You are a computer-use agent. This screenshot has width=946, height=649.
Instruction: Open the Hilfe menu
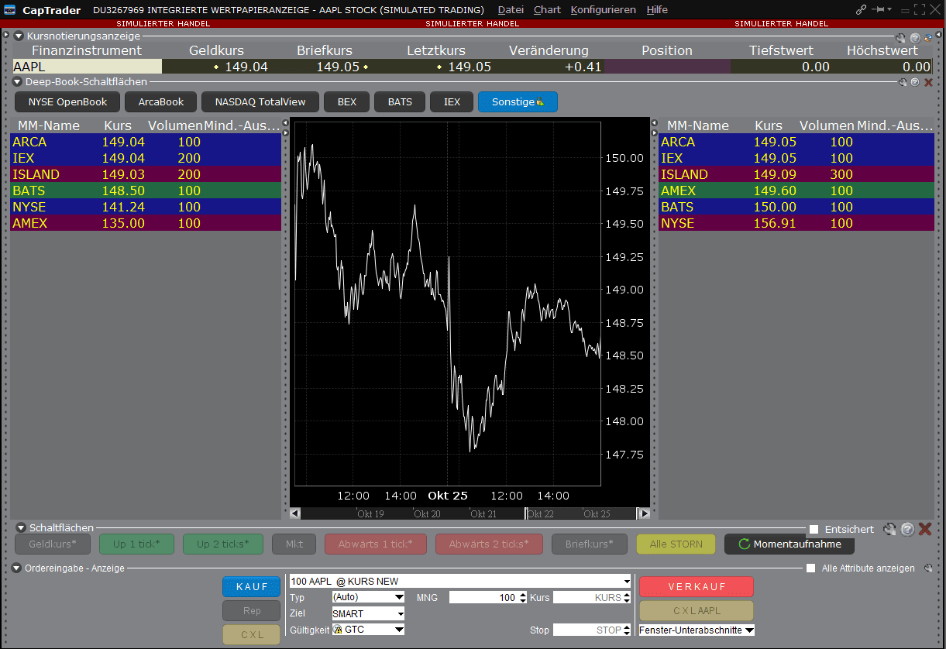click(657, 10)
